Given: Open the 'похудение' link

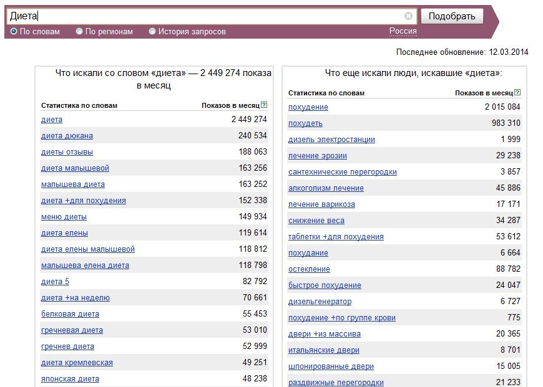Looking at the screenshot, I should [308, 107].
